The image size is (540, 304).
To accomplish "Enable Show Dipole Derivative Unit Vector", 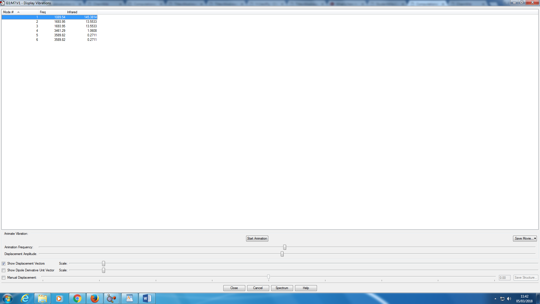I will point(4,271).
